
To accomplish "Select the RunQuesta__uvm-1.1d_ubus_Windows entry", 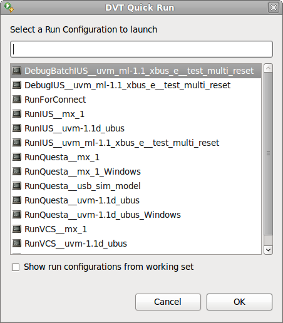I will [x=136, y=215].
